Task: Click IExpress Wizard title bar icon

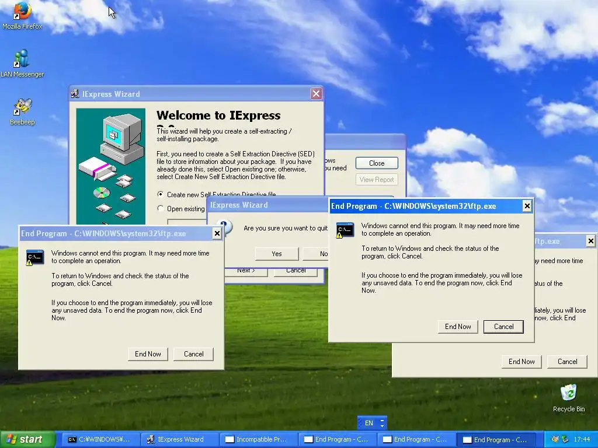Action: tap(75, 94)
